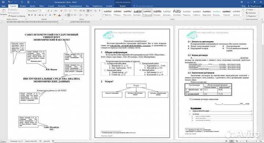The width and height of the screenshot is (264, 143).
Task: Click the word count in the status bar
Action: (31, 141)
